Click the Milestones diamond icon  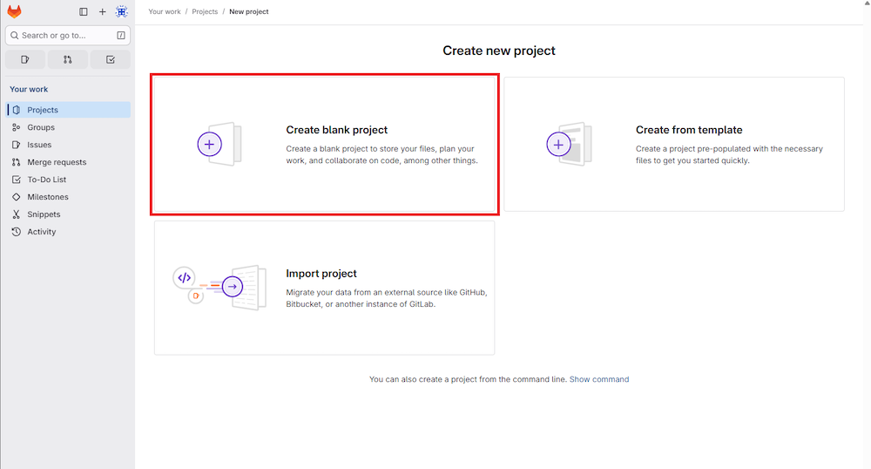[17, 197]
